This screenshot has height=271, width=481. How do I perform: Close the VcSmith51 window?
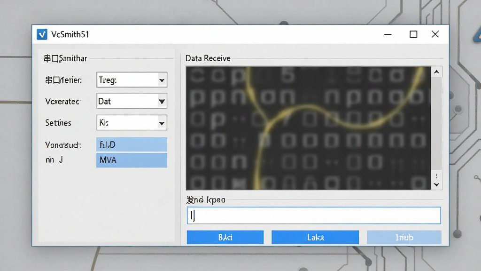pos(435,34)
